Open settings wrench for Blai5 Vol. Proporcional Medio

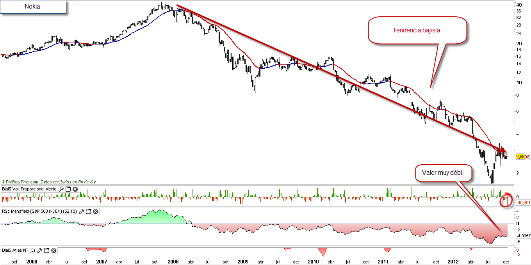point(61,189)
